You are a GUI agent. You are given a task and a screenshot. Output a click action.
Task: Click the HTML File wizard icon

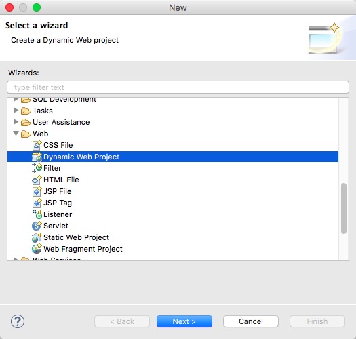point(37,180)
